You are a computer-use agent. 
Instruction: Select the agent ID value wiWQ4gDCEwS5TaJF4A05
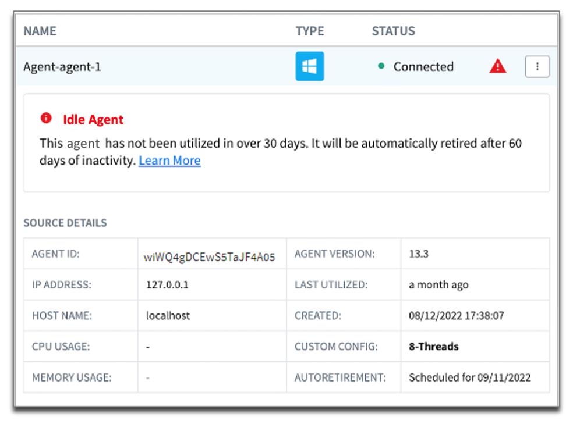pyautogui.click(x=209, y=257)
